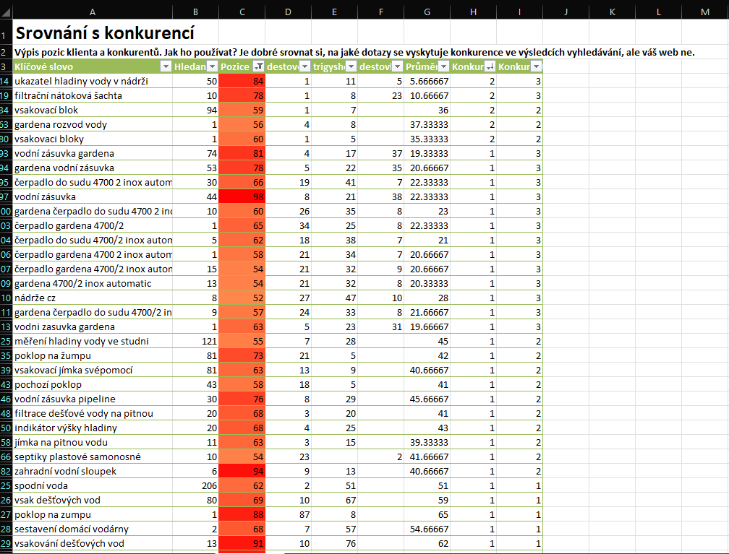Image resolution: width=729 pixels, height=554 pixels.
Task: Open filter dropdown for trigysh column
Action: point(351,67)
